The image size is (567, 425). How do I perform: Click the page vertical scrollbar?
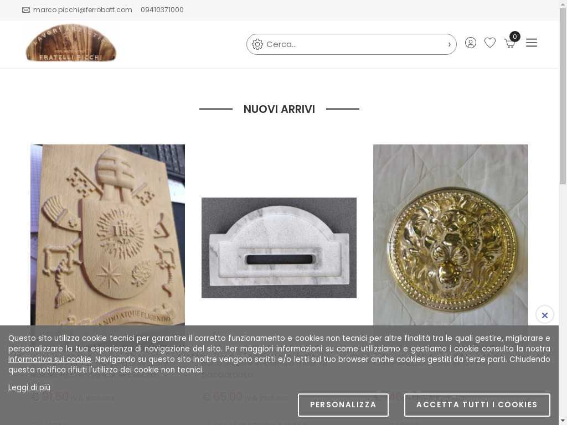pos(563,212)
